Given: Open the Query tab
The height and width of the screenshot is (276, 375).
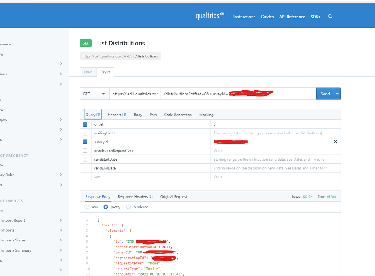Looking at the screenshot, I should pos(93,115).
